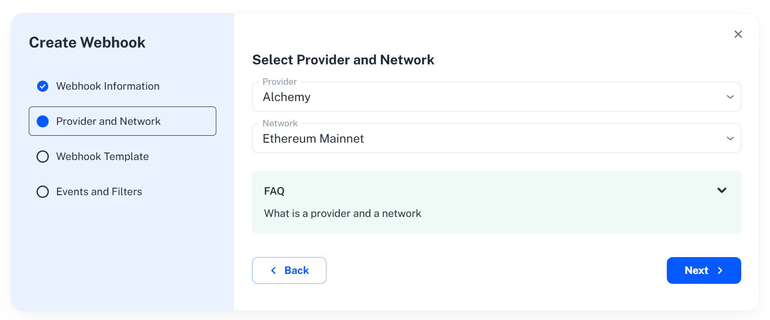Select the Webhook Template step radio circle
Screen dimensions: 770x320
coord(43,156)
